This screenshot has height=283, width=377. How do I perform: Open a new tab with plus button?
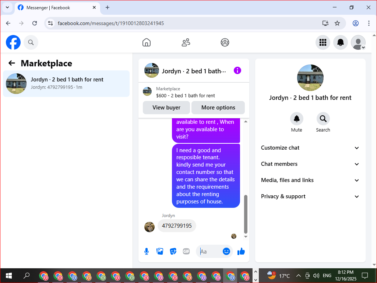108,7
